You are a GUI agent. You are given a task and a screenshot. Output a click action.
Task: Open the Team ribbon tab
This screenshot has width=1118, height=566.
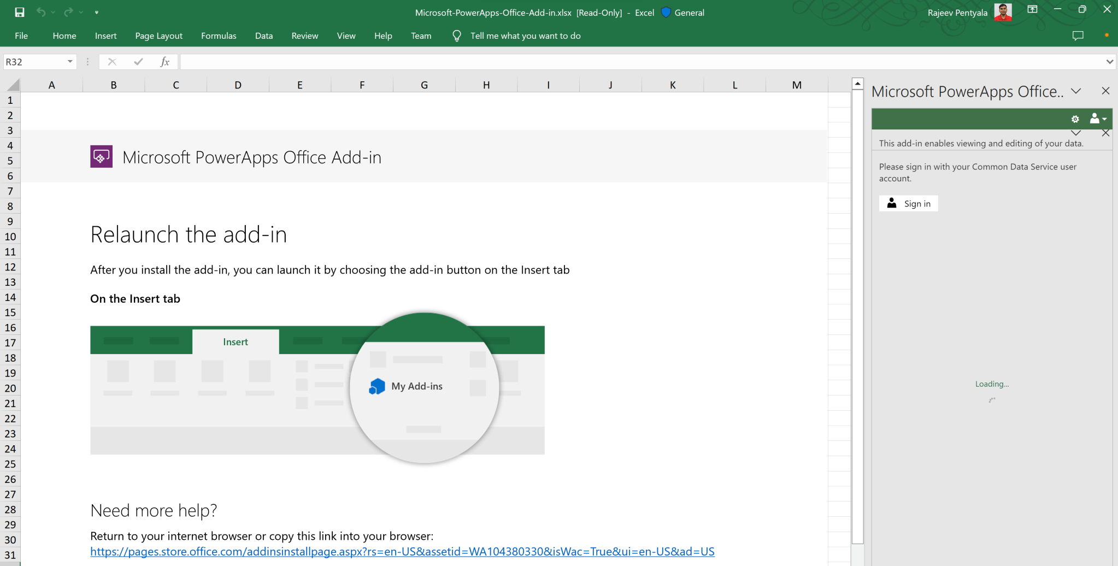421,36
